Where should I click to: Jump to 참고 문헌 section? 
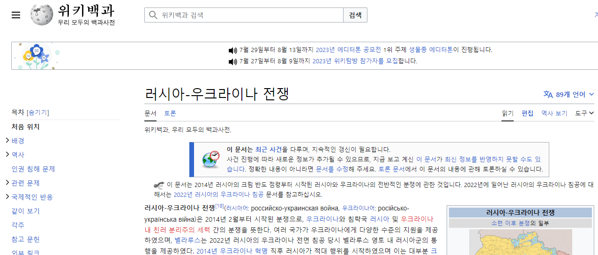[26, 239]
